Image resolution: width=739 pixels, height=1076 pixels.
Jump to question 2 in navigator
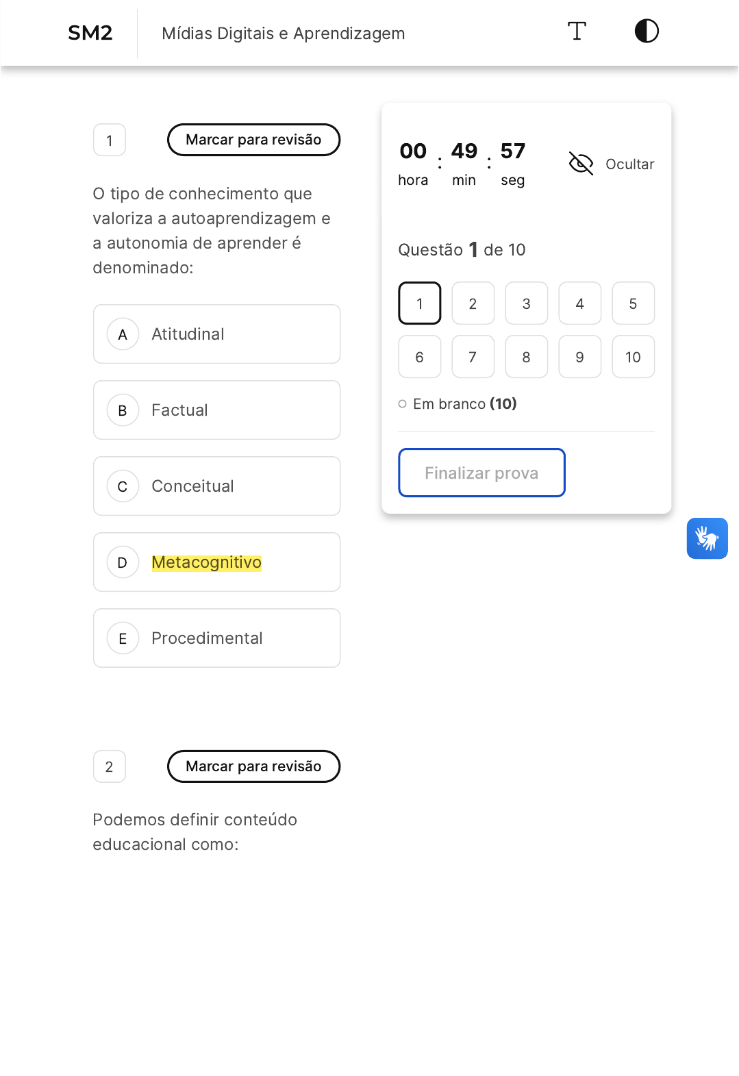pyautogui.click(x=473, y=303)
